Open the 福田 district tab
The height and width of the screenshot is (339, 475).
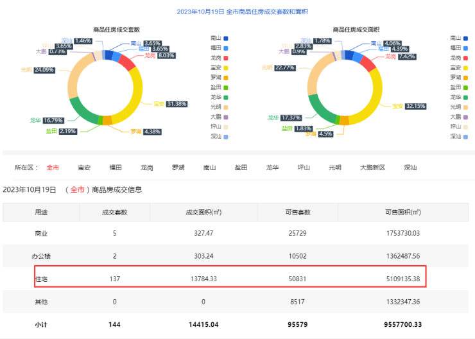[116, 168]
